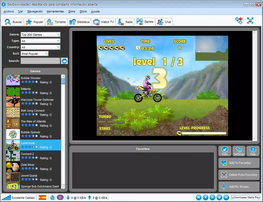Click the star rating for Gold Miner
This screenshot has height=202, width=263.
pyautogui.click(x=30, y=168)
